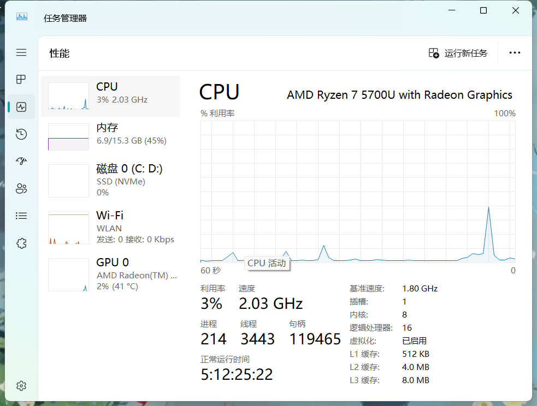537x406 pixels.
Task: Click the 512 KB L1 cache value
Action: coord(416,354)
